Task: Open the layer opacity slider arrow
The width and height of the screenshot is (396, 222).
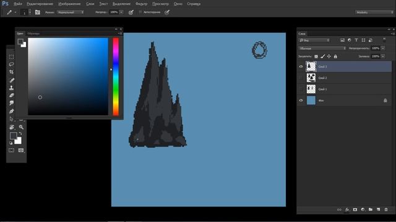Action: click(383, 48)
